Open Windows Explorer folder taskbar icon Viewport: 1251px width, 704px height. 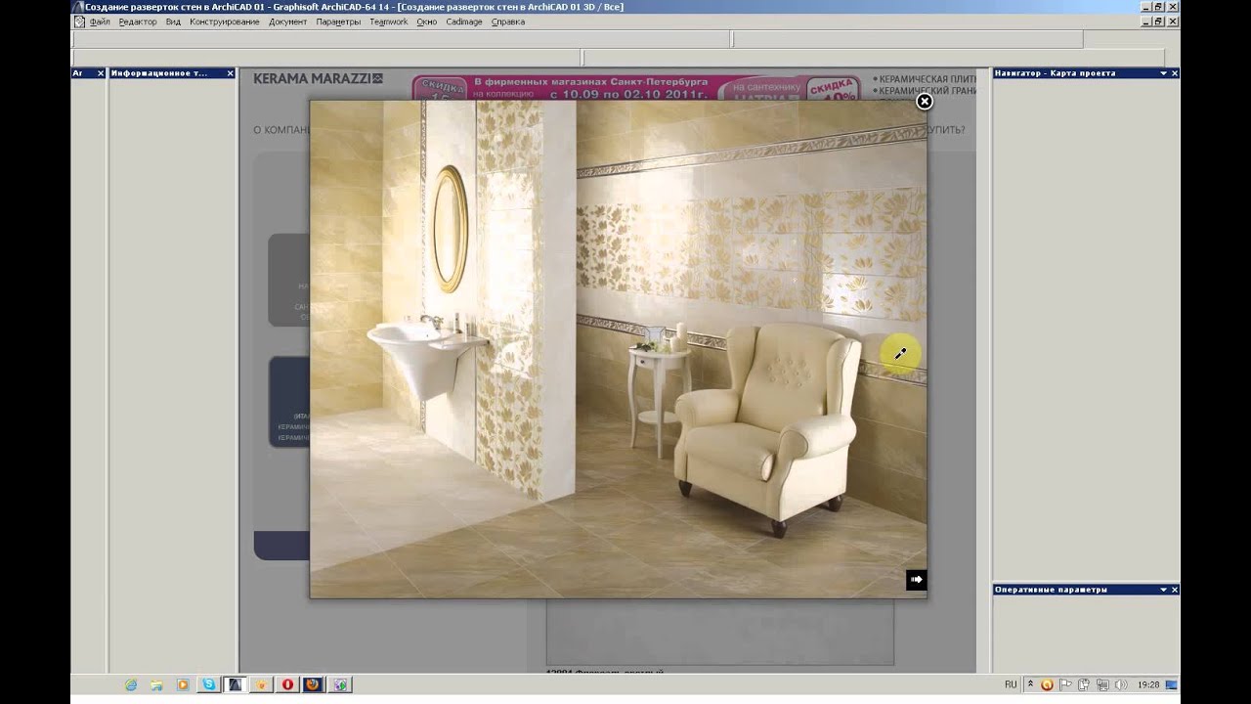pos(156,684)
